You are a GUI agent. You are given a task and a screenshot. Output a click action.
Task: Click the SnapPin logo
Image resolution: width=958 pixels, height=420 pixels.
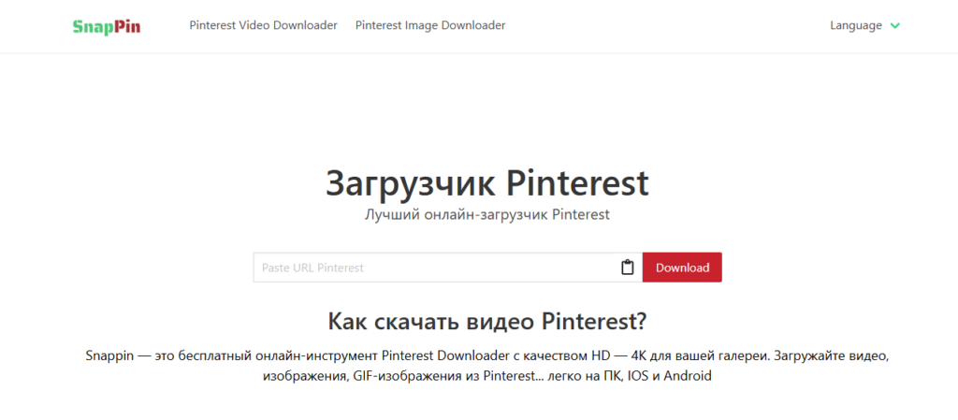(x=107, y=26)
